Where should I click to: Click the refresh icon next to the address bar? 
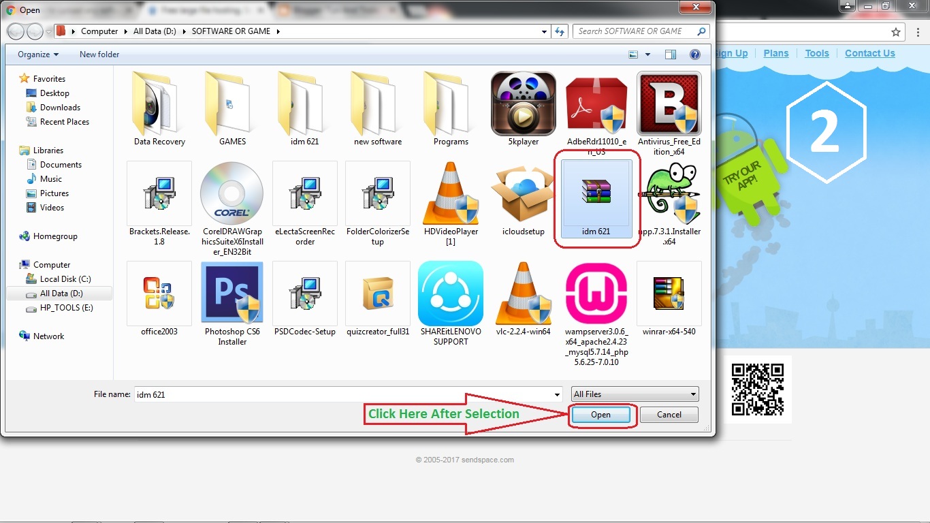click(x=559, y=31)
